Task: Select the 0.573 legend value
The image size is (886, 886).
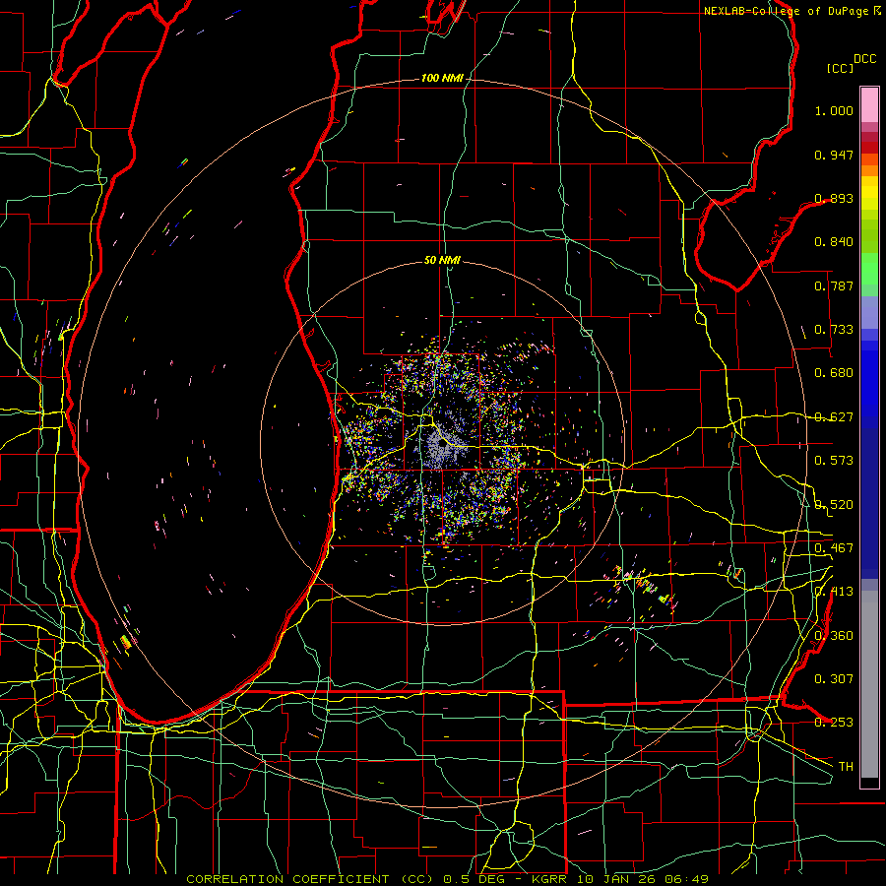Action: tap(834, 461)
